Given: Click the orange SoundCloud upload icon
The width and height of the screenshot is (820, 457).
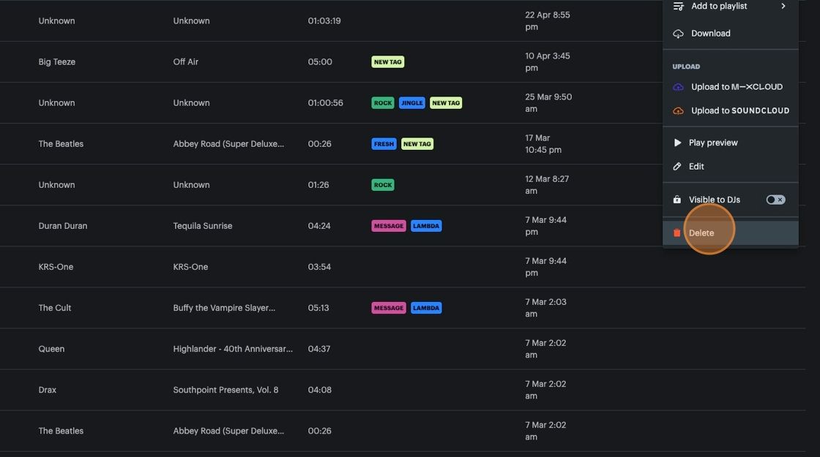Looking at the screenshot, I should pyautogui.click(x=678, y=111).
